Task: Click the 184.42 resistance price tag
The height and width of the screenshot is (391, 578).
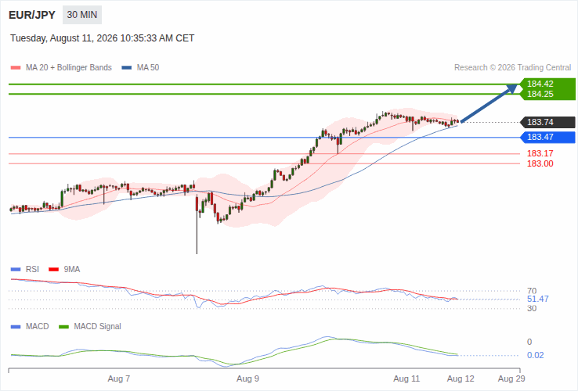Action: click(547, 84)
